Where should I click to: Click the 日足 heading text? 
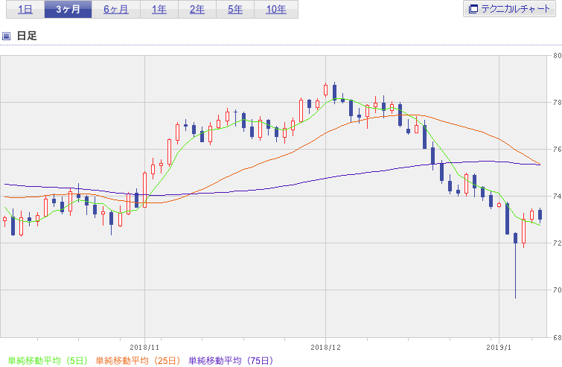(27, 36)
